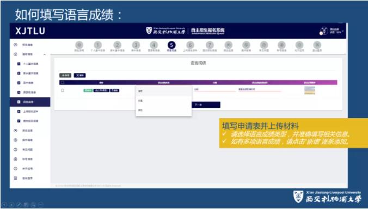Click the zoom magnifier in slideshow controls
The height and width of the screenshot is (209, 368).
pos(33,205)
